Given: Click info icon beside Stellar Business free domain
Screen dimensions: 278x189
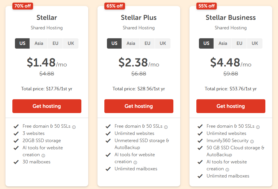Looking at the screenshot, I should point(258,127).
